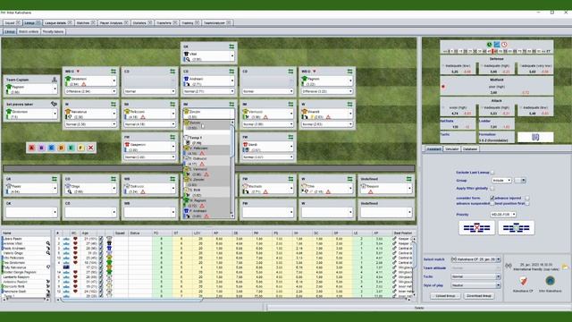This screenshot has height=322, width=572.
Task: Open the Penalty takers subtab
Action: (54, 32)
